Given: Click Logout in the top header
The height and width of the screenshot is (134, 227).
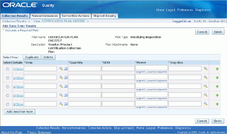Looking at the screenshot, I should 171,10.
